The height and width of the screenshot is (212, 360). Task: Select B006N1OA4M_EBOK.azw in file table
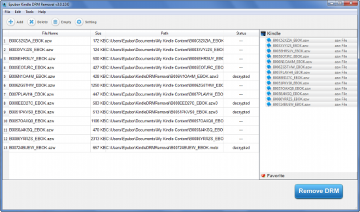point(32,76)
